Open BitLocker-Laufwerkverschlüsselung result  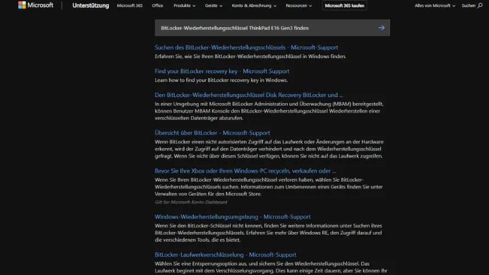[226, 255]
